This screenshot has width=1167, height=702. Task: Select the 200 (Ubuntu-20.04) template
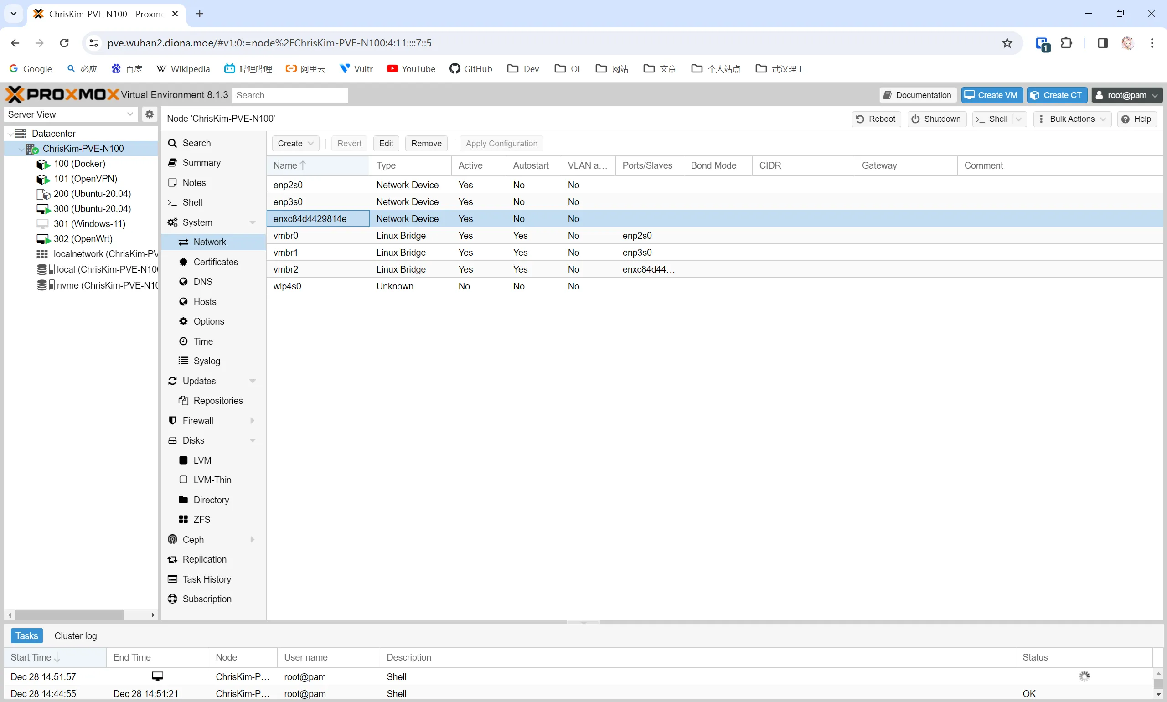[x=92, y=193]
